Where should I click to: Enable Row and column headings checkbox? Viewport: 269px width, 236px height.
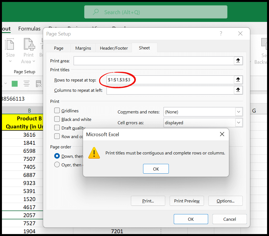click(x=57, y=136)
